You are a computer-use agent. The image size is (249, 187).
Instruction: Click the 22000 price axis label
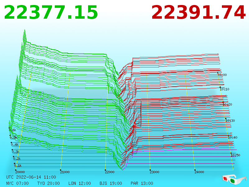110,172
